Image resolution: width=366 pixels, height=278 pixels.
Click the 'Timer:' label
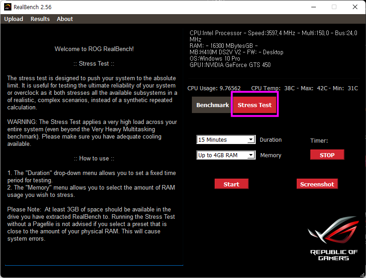point(319,140)
